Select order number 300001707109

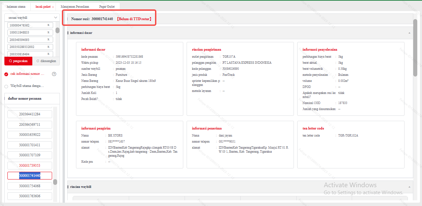pyautogui.click(x=30, y=155)
